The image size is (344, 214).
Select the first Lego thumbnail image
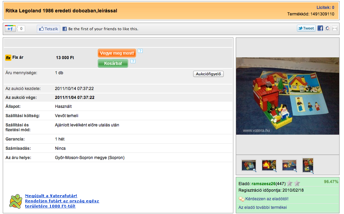click(x=248, y=166)
